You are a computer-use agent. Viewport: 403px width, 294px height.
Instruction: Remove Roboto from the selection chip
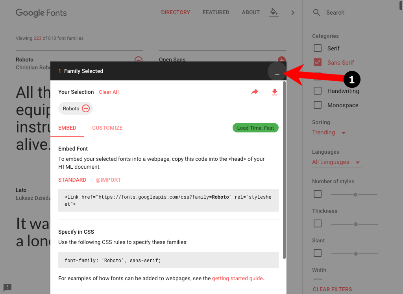86,108
